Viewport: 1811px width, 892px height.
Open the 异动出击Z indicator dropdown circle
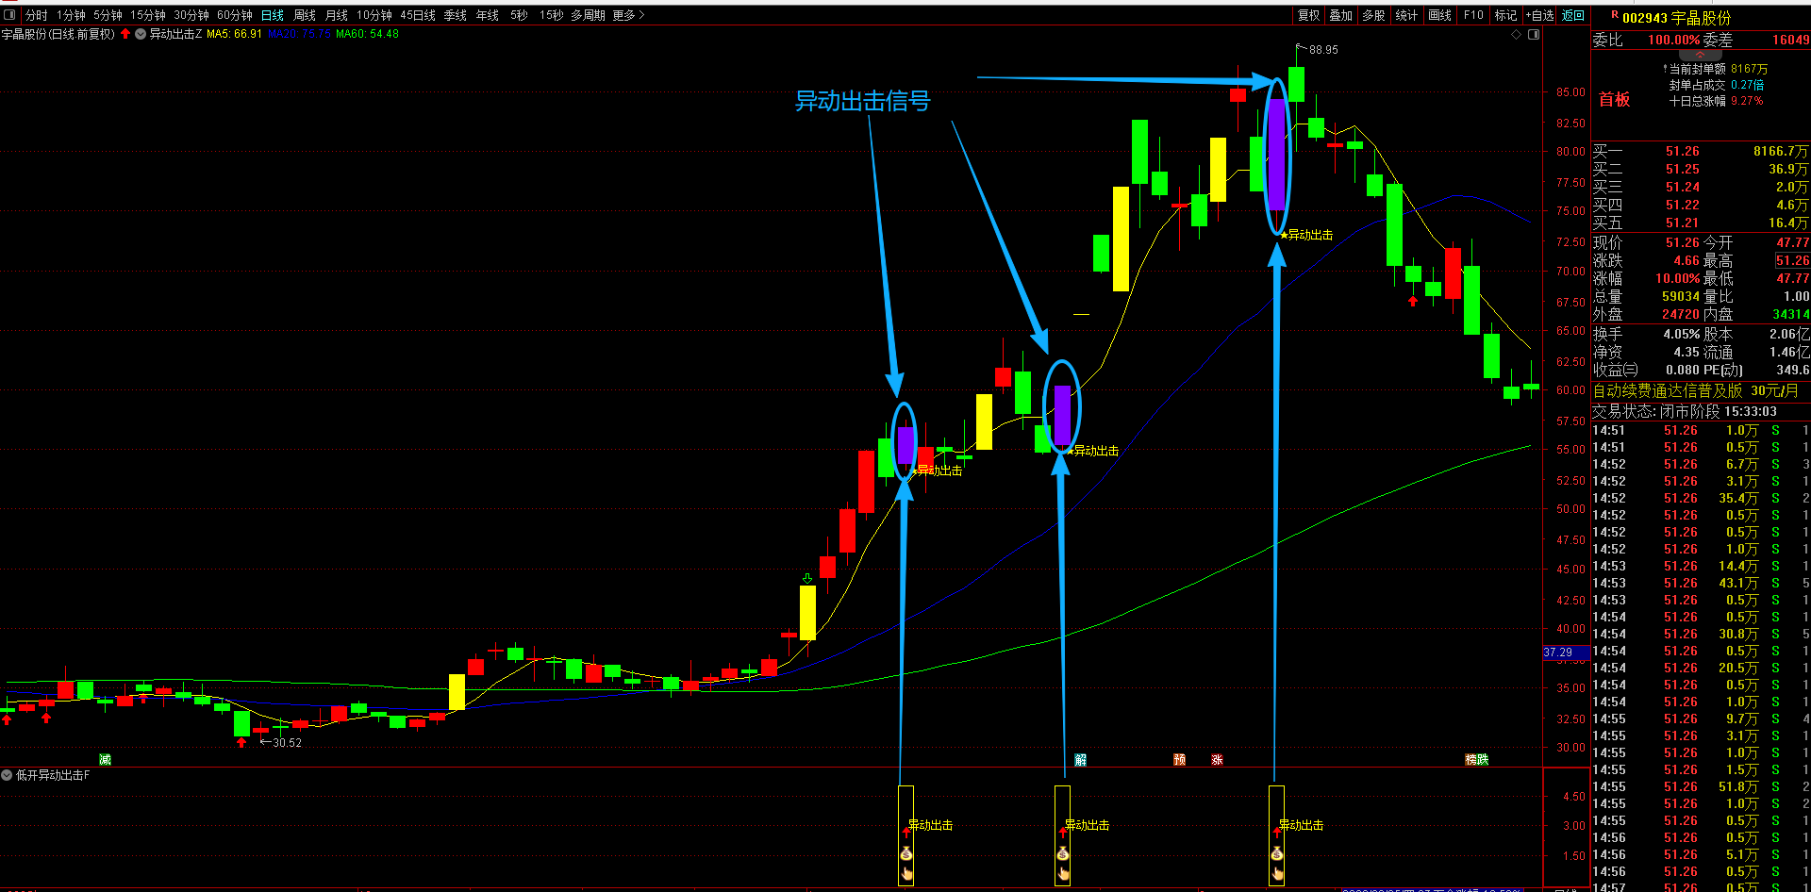point(141,34)
